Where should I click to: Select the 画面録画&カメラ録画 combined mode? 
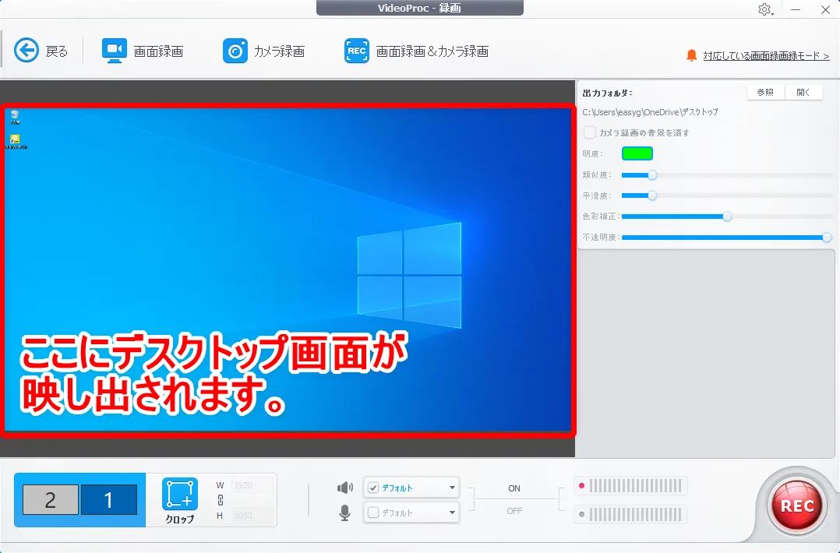pyautogui.click(x=416, y=51)
